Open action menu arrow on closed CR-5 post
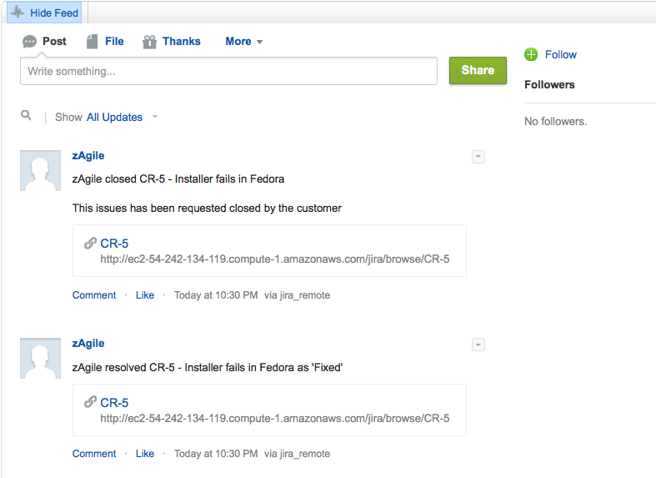The height and width of the screenshot is (478, 656). (478, 157)
